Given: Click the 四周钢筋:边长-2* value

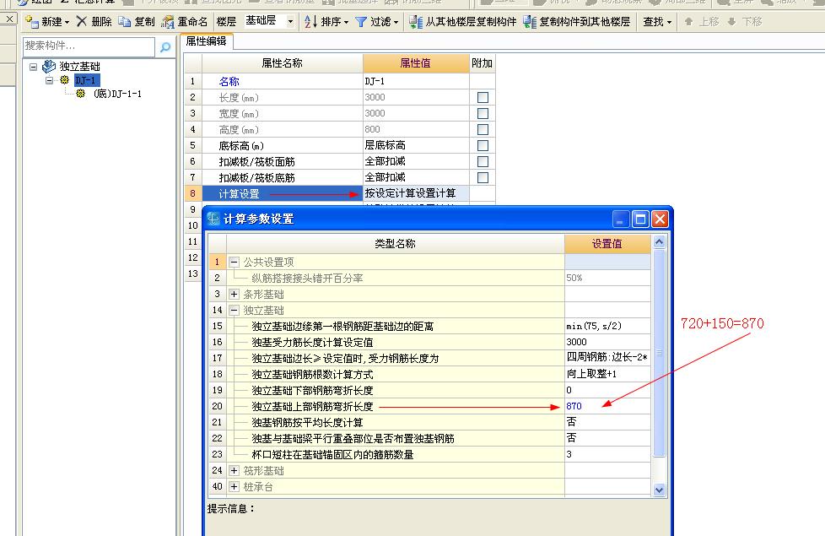Looking at the screenshot, I should pyautogui.click(x=607, y=358).
